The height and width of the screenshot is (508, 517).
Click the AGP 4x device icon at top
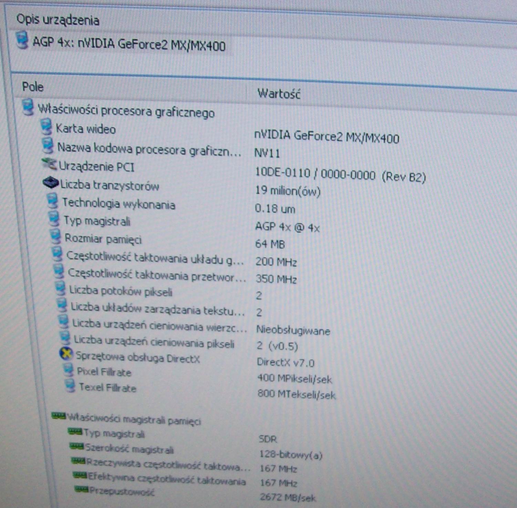[22, 40]
